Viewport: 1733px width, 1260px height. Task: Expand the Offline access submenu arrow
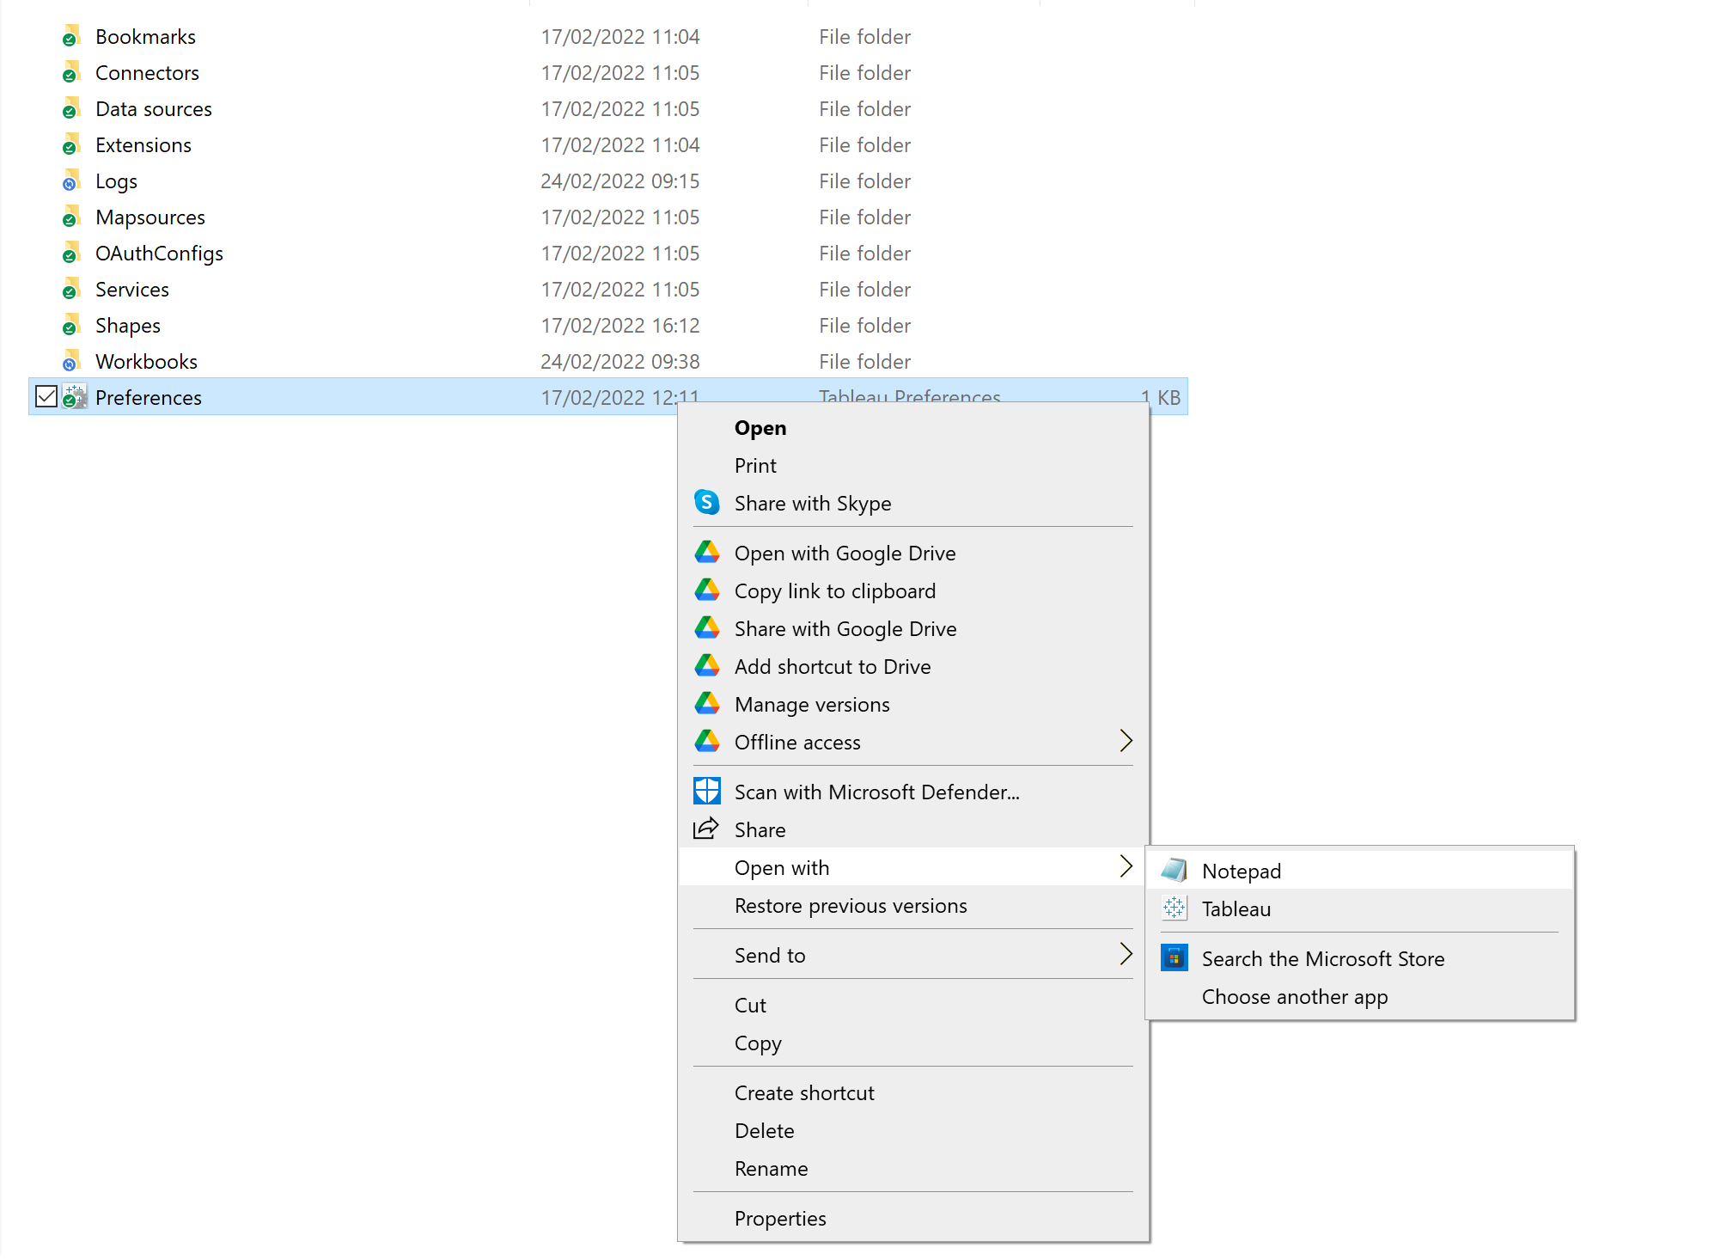1126,742
